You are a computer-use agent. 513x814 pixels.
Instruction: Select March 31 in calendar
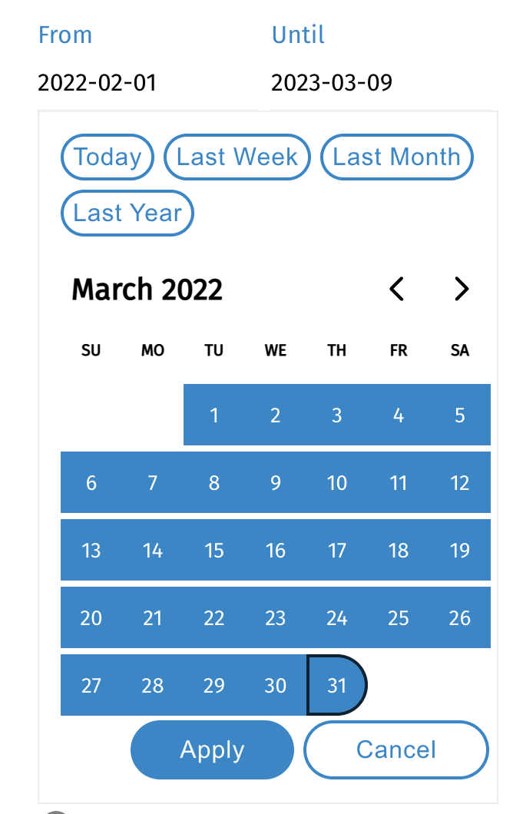click(x=337, y=685)
